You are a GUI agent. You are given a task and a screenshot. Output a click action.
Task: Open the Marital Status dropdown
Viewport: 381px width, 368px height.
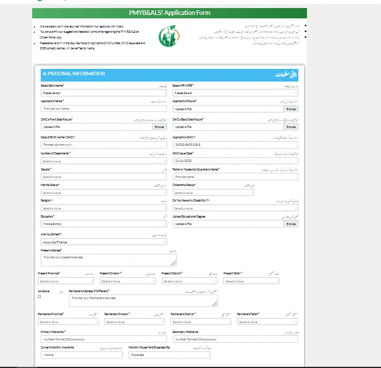coord(104,193)
